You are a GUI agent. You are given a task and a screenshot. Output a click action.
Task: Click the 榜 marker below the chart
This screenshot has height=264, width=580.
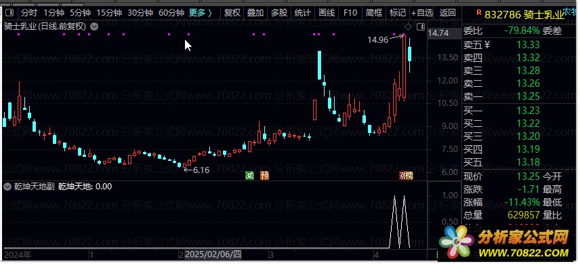409,176
